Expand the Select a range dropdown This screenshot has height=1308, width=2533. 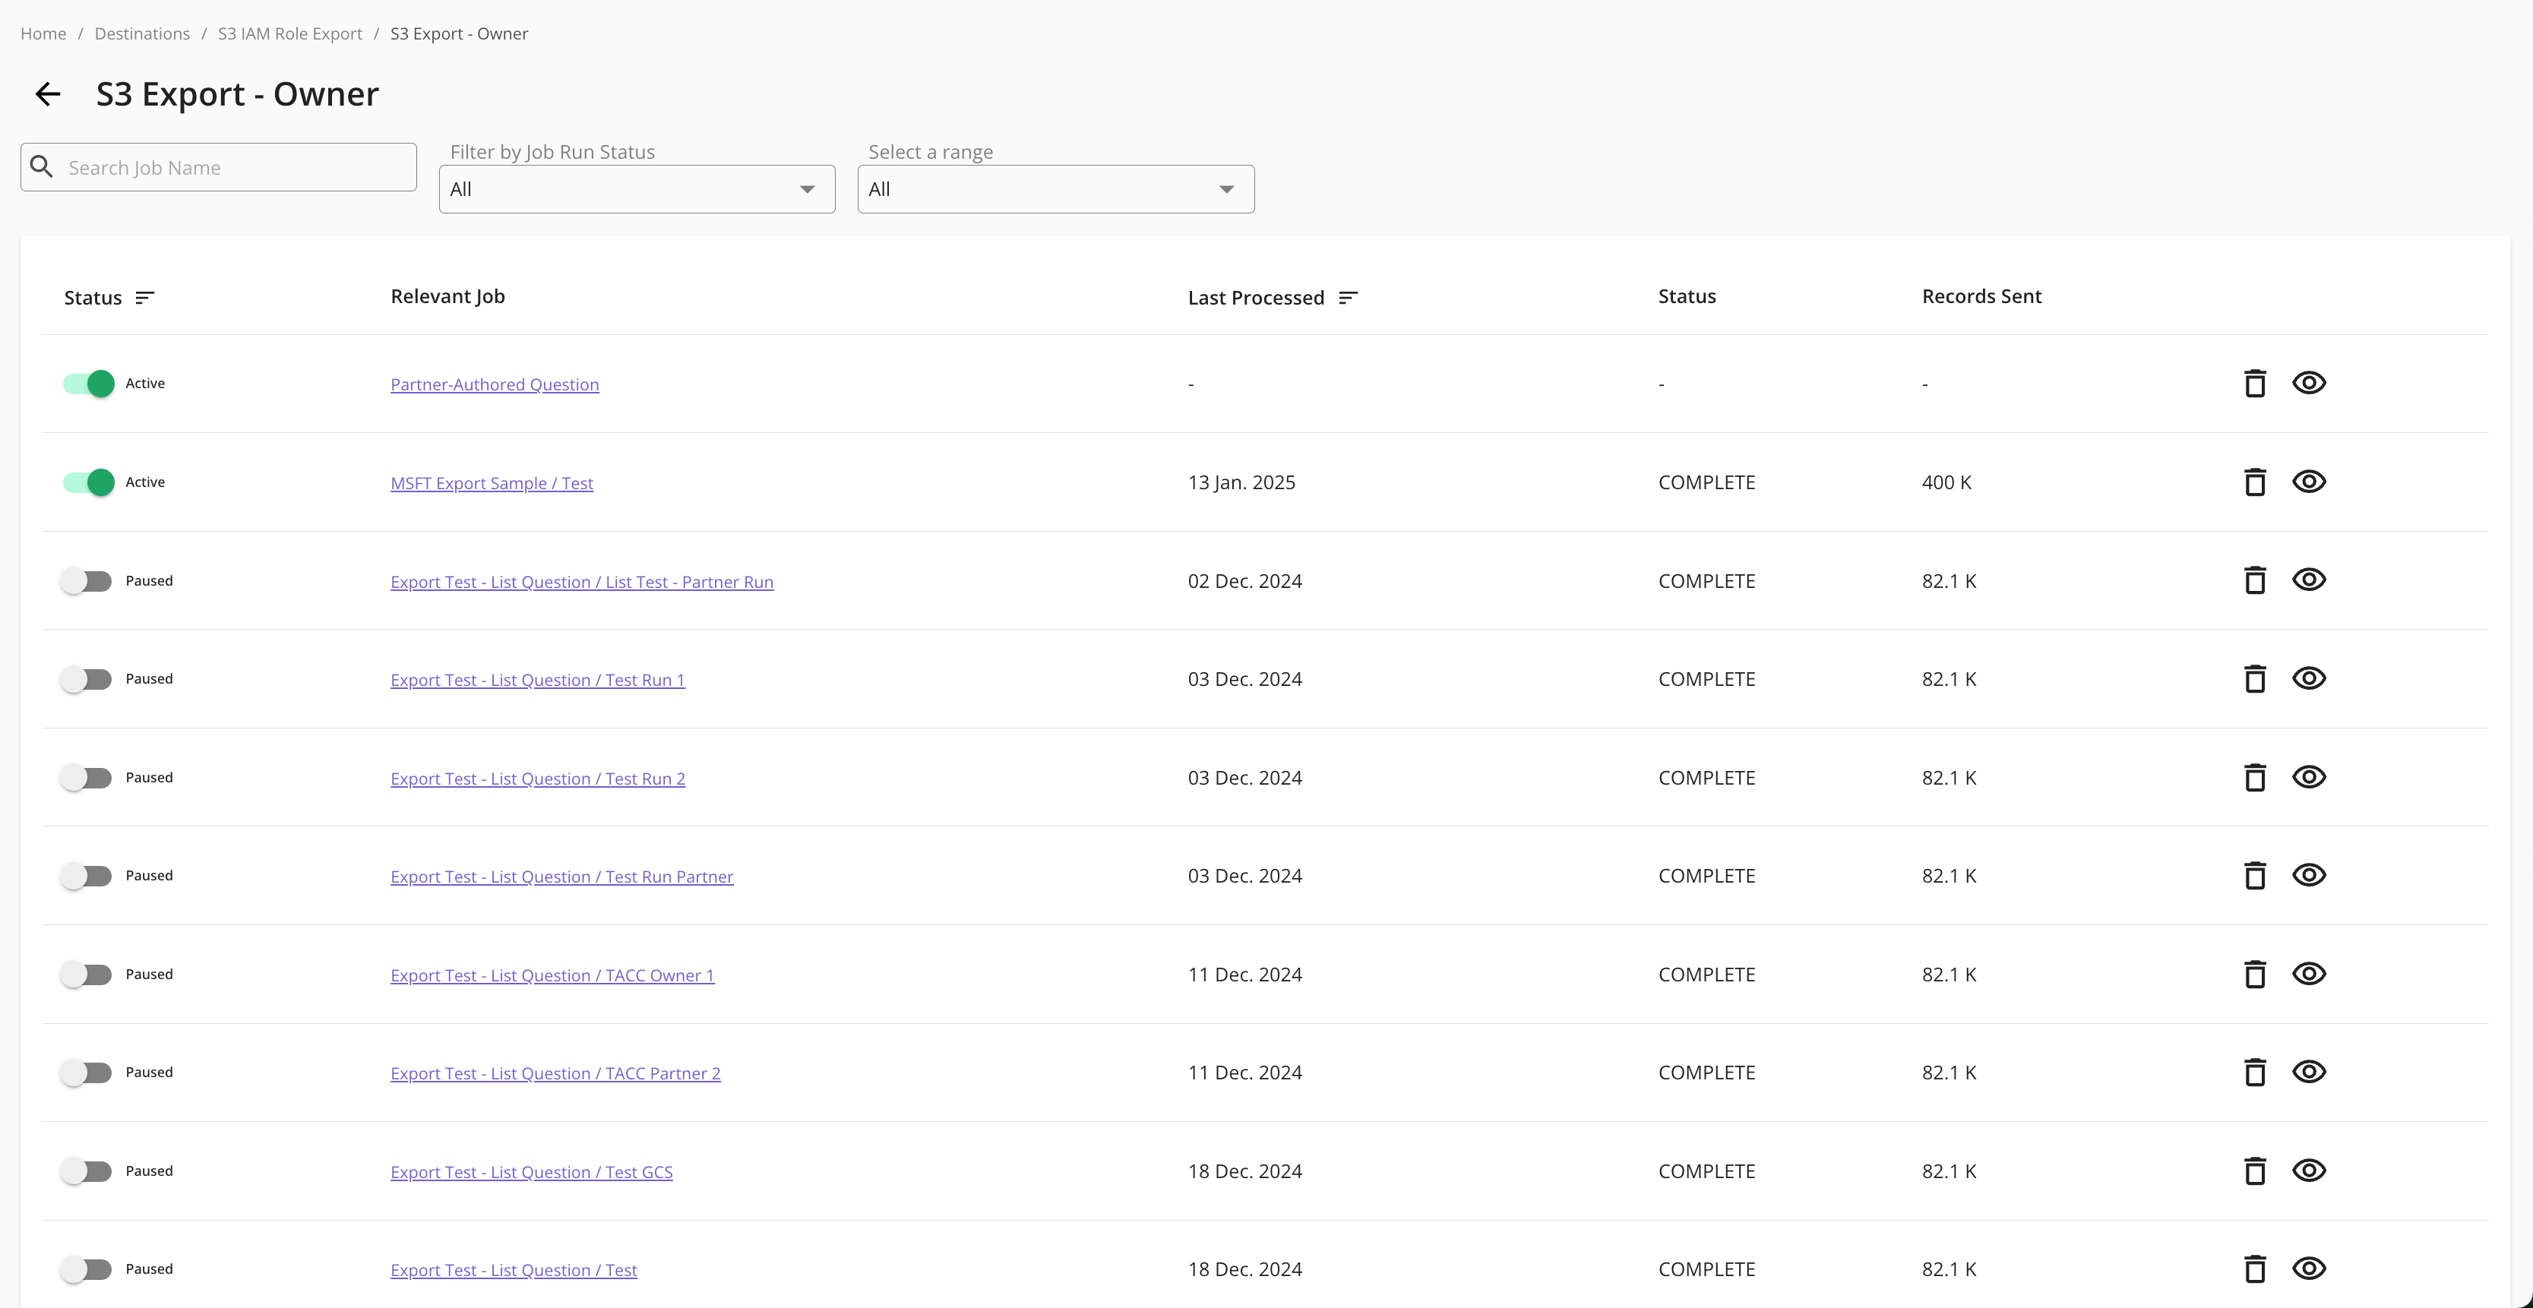(x=1055, y=189)
